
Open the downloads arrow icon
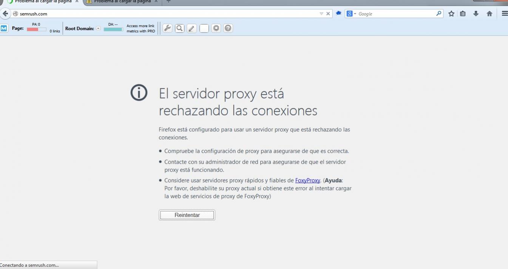click(x=476, y=14)
